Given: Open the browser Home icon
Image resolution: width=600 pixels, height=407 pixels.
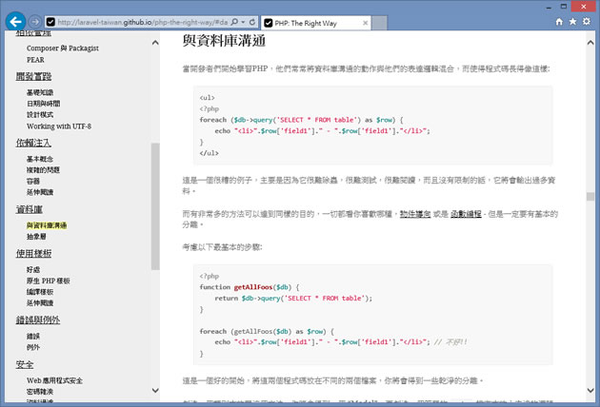Looking at the screenshot, I should coord(556,20).
